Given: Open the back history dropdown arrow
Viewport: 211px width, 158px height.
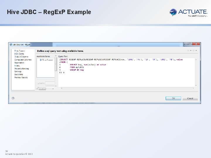Looking at the screenshot, I should click(191, 51).
